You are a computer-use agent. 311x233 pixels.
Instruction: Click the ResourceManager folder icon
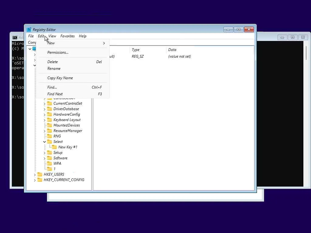(x=50, y=131)
